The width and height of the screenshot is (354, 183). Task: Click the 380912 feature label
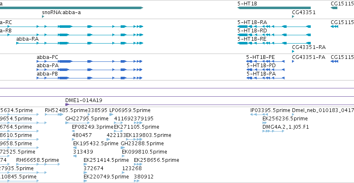point(144,177)
